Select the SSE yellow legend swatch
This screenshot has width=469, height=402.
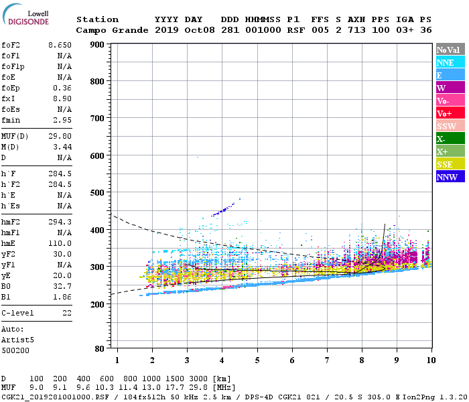[450, 164]
